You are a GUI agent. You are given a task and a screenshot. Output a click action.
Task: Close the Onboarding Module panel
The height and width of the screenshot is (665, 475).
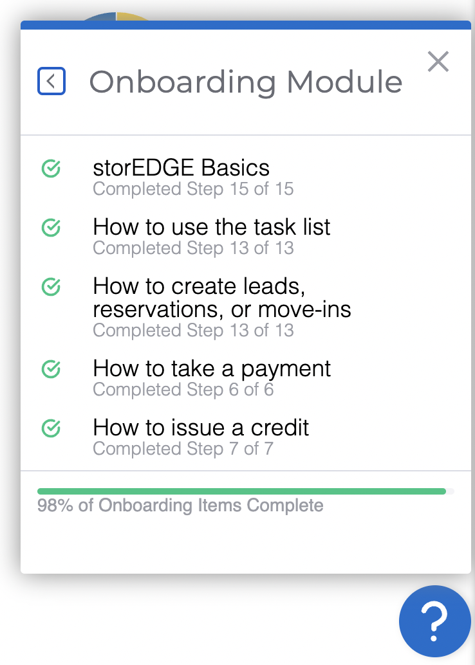point(438,62)
